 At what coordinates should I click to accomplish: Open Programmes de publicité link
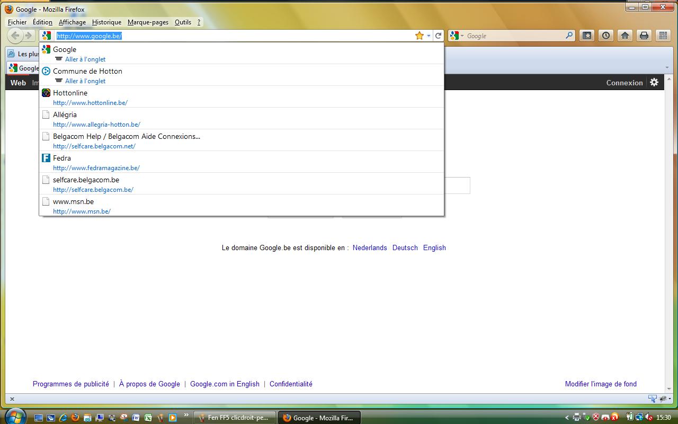(x=71, y=384)
